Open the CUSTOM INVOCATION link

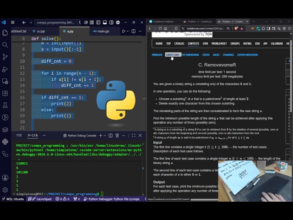[x=247, y=55]
